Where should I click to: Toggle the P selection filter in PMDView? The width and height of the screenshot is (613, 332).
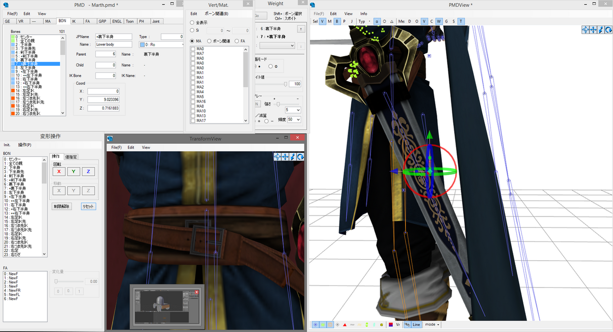tap(344, 21)
